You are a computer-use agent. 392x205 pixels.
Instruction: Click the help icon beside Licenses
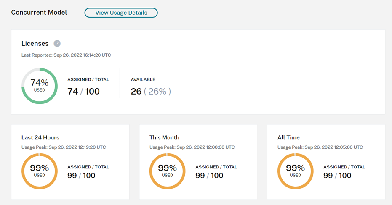[x=57, y=43]
